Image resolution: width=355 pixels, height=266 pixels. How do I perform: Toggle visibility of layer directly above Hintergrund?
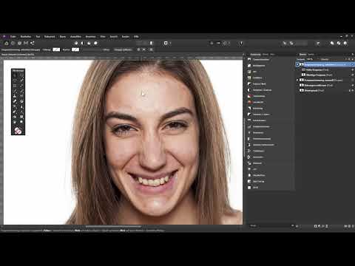352,85
